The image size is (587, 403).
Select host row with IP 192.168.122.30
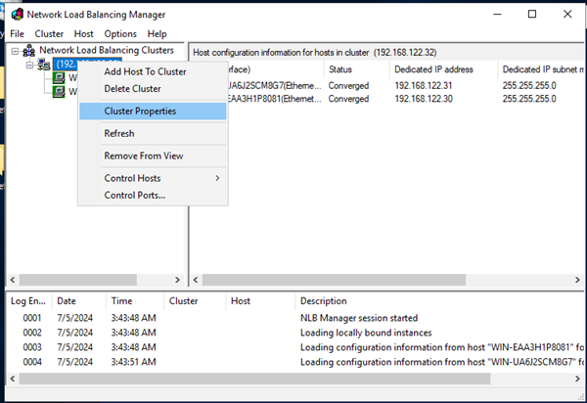coord(406,99)
